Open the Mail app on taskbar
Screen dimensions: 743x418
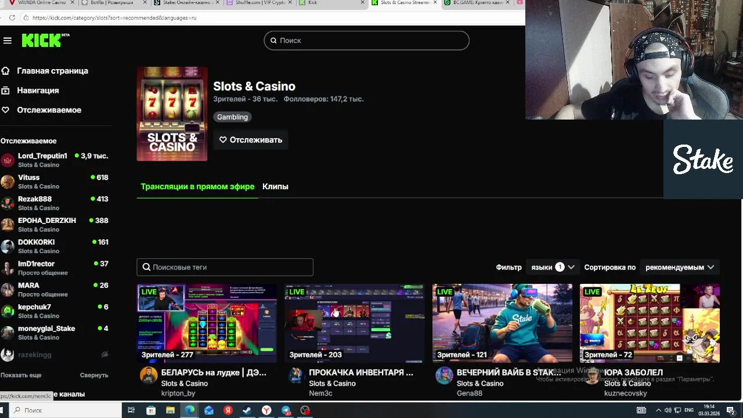tap(209, 410)
